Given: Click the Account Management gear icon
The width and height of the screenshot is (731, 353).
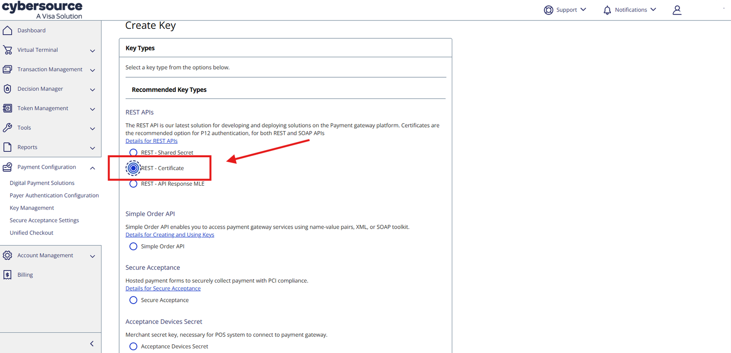Looking at the screenshot, I should 7,255.
